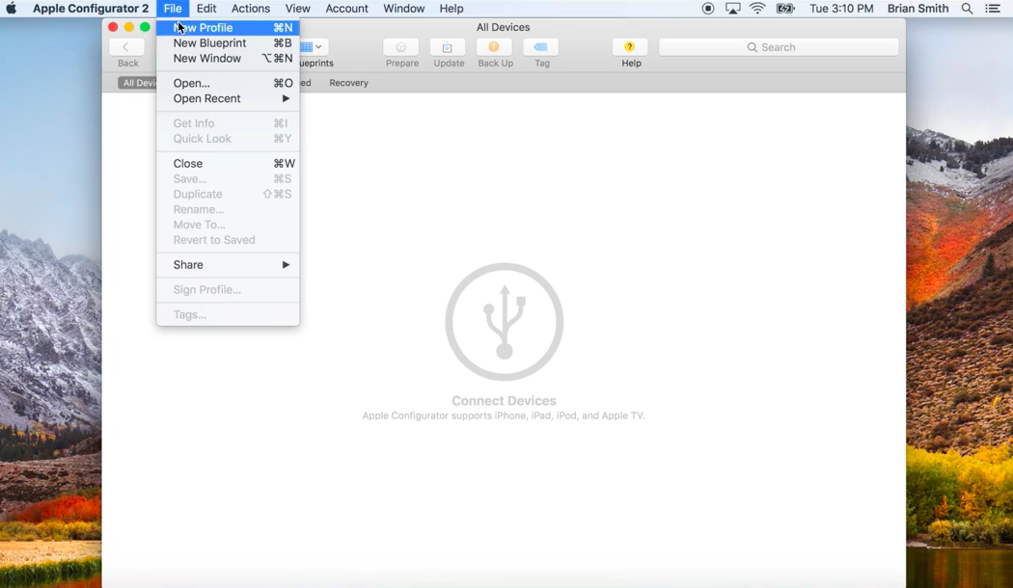This screenshot has width=1013, height=588.
Task: Open the Blueprints grid dropdown
Action: [x=313, y=47]
